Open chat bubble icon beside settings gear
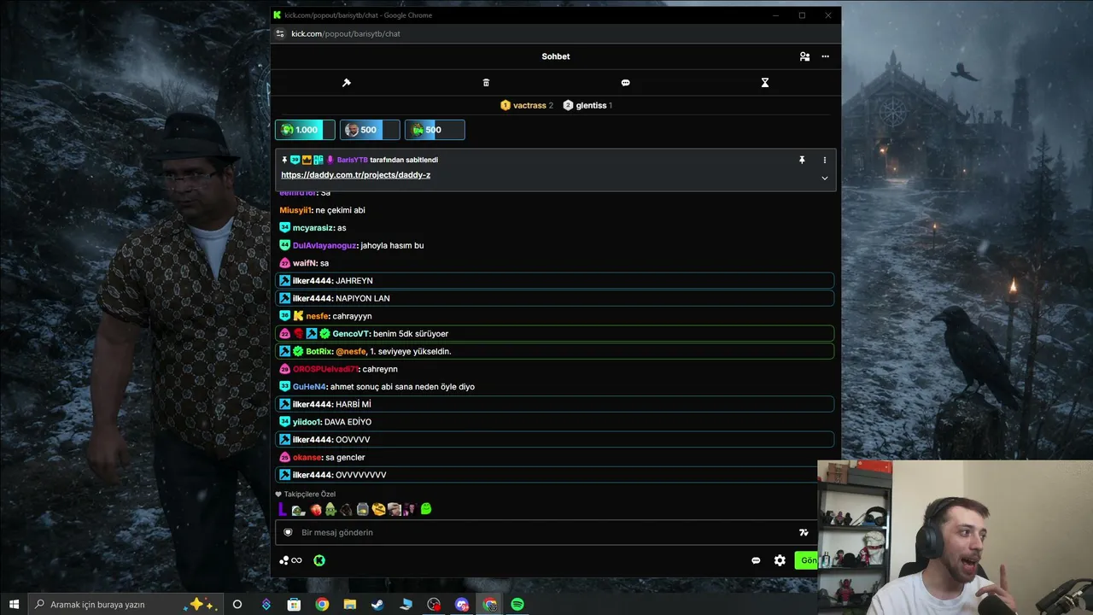Screen dimensions: 1093x615 click(x=756, y=560)
